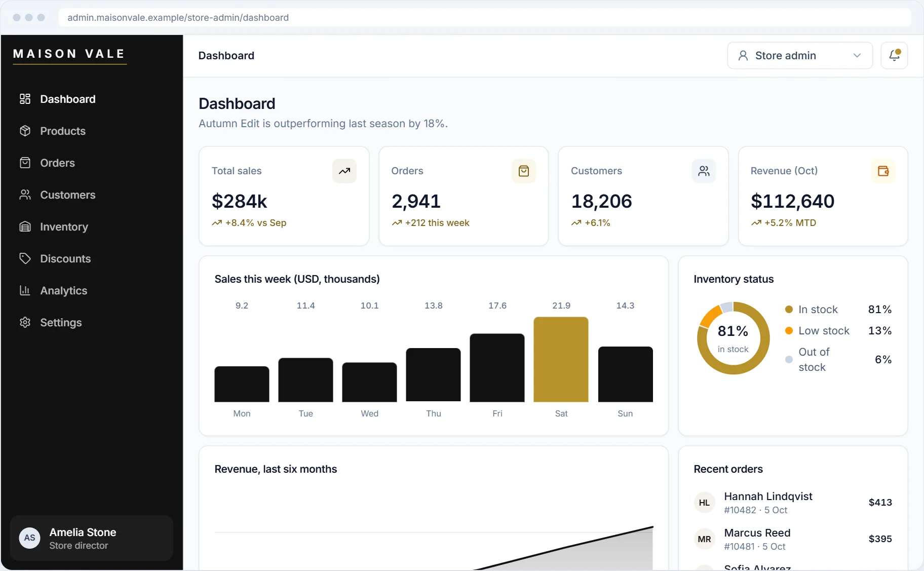Image resolution: width=924 pixels, height=571 pixels.
Task: Click the Revenue (Oct) $112,640 card
Action: 823,196
